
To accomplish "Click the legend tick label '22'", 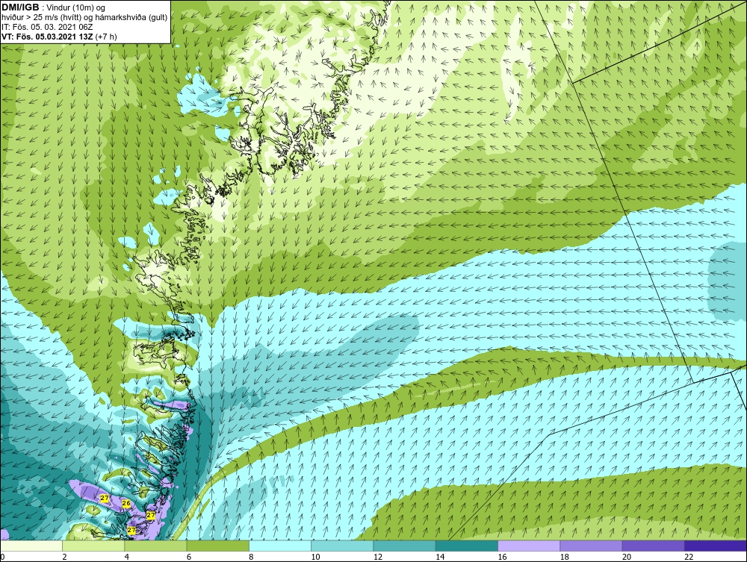I will (689, 558).
